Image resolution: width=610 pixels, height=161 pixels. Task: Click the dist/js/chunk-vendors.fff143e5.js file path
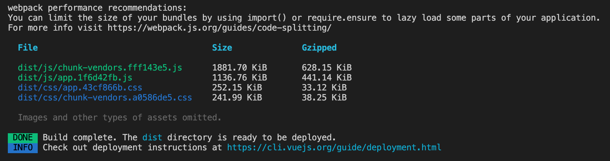click(100, 68)
